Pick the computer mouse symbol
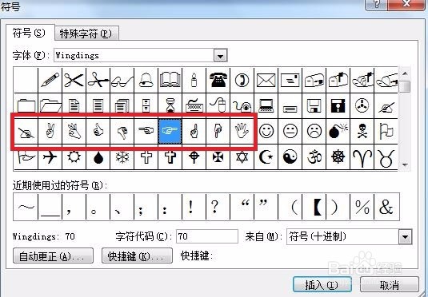Viewport: 428px width, 297px height. [218, 105]
